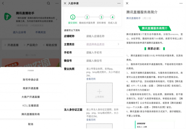
Task: Tap the 商家必读 heading
Action: coord(155,48)
